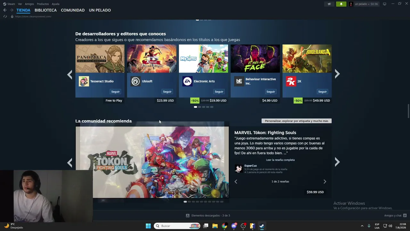Open the Rogue Prince of Persia thumbnail
This screenshot has width=410, height=231.
pyautogui.click(x=152, y=59)
